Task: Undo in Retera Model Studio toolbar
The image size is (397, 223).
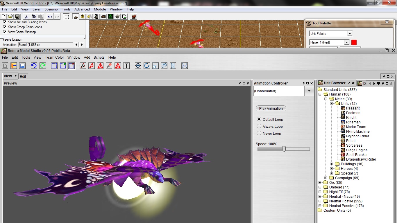Action: click(34, 66)
